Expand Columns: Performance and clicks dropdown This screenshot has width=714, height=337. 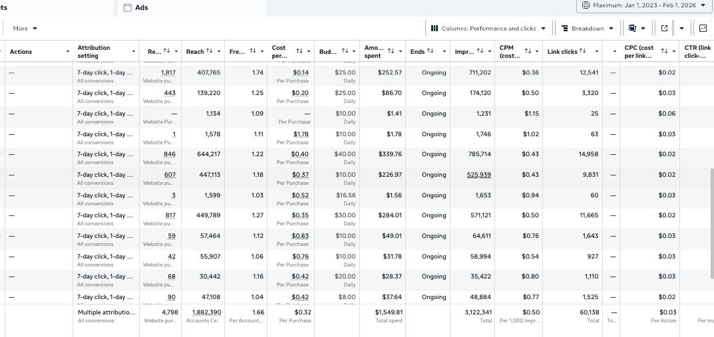pyautogui.click(x=488, y=29)
